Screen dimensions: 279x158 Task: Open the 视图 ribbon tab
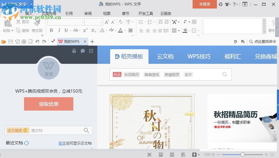tap(107, 13)
